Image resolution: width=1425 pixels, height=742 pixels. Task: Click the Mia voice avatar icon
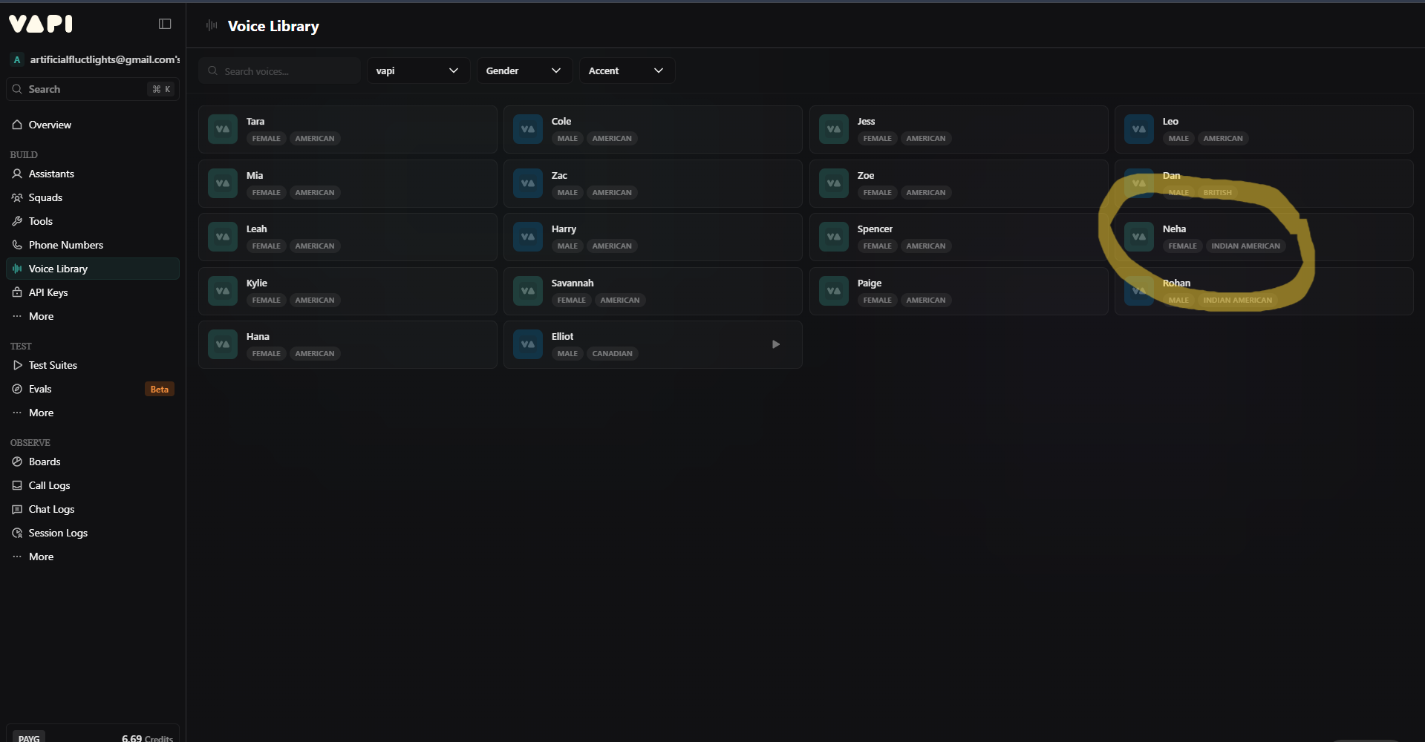[x=223, y=183]
